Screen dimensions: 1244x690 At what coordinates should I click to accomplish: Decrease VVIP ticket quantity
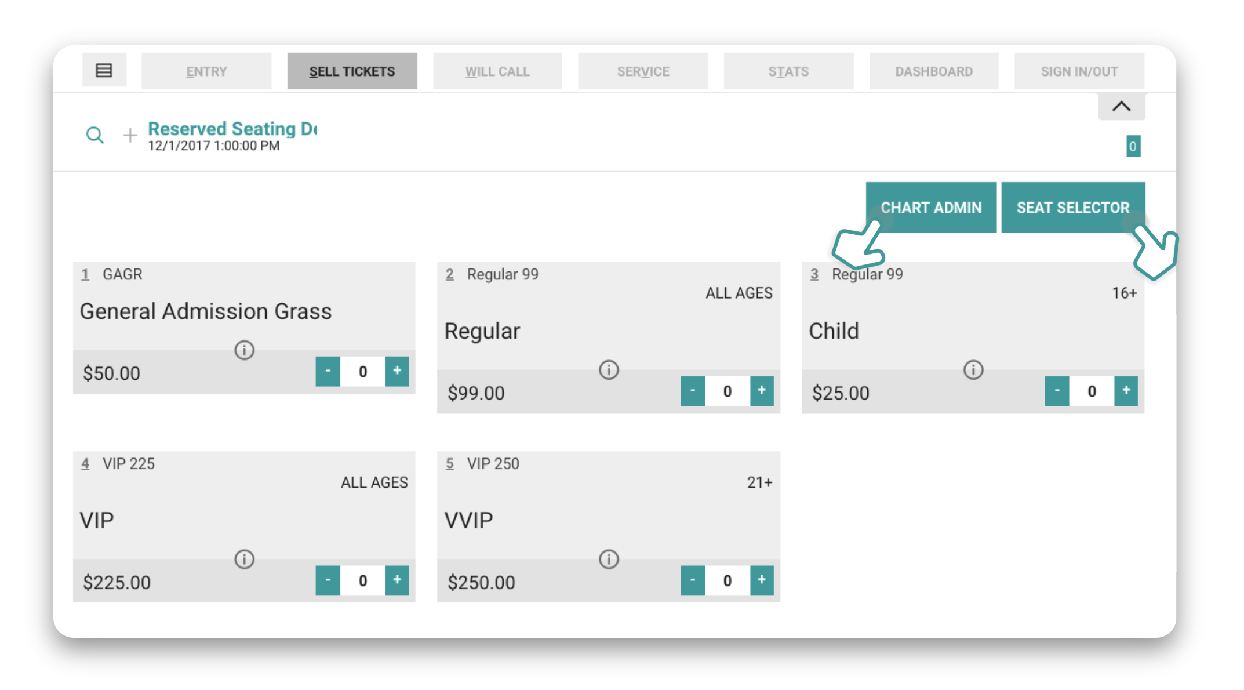click(693, 580)
